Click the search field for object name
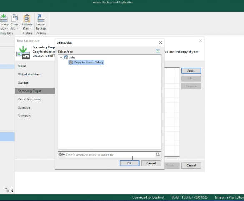Screen dimensions: 244x201 tap(110, 154)
